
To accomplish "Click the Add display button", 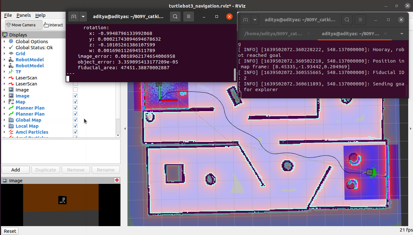I will pyautogui.click(x=16, y=170).
